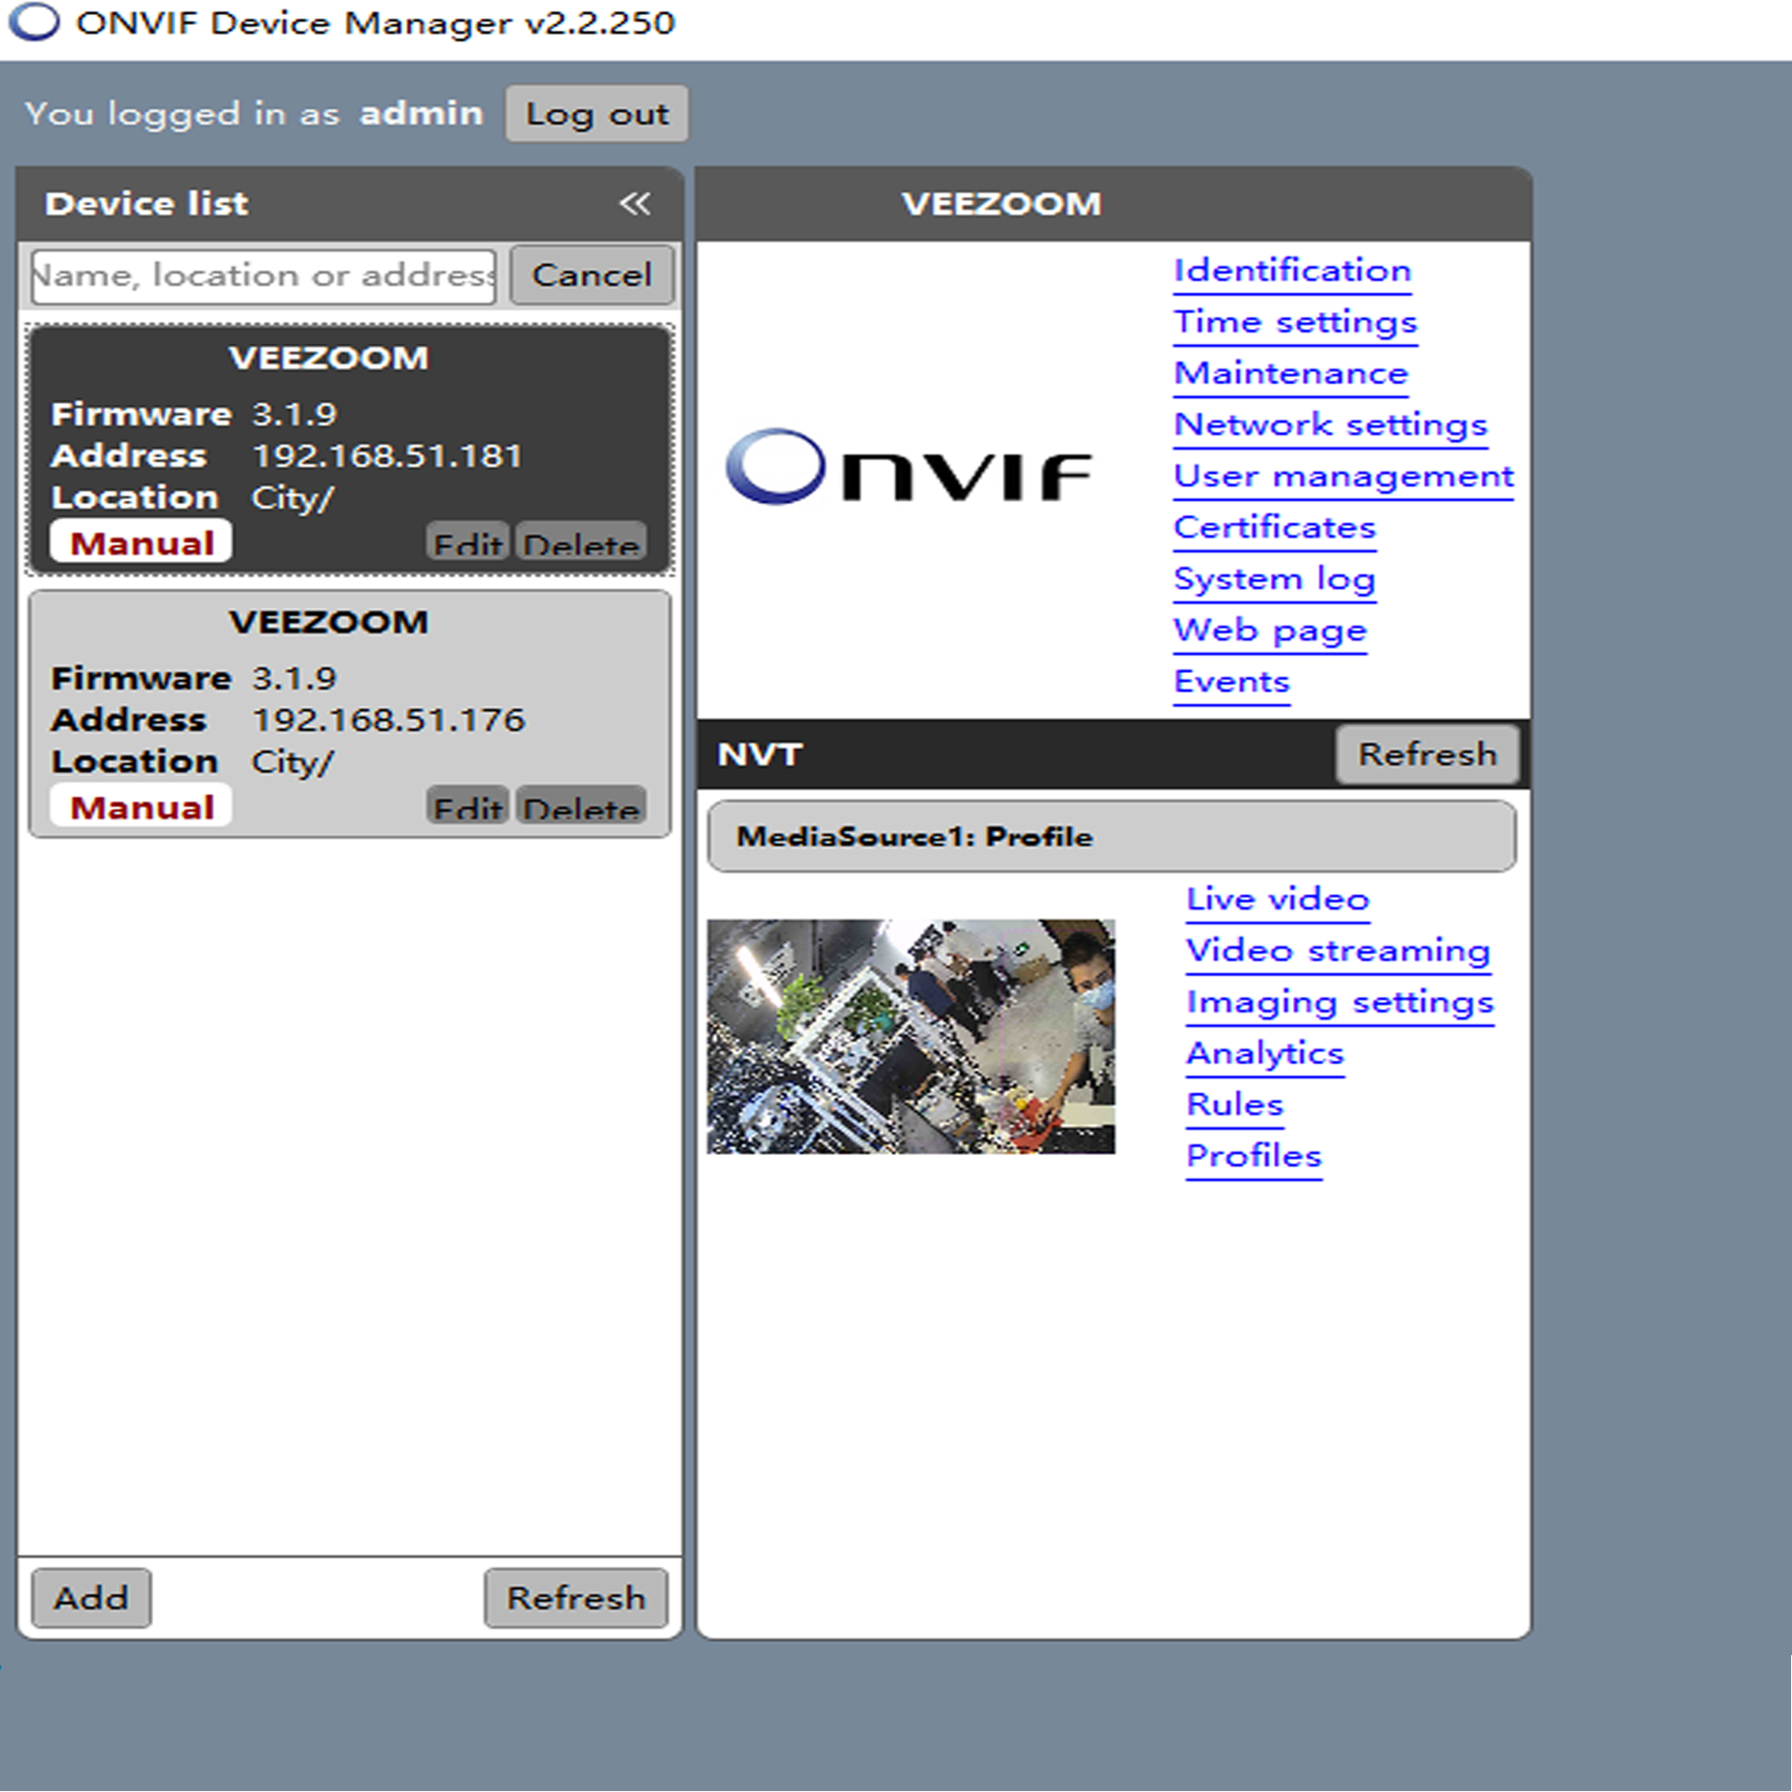Add a new device

coord(90,1598)
